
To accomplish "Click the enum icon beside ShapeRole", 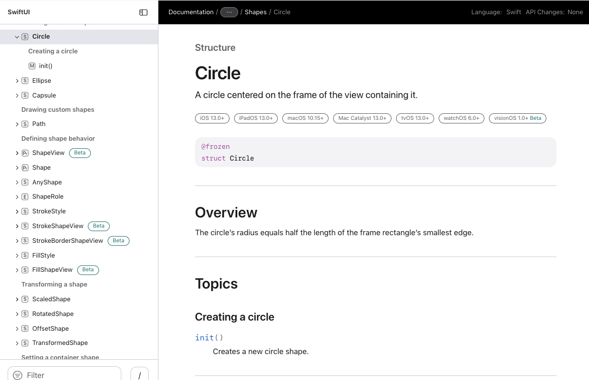I will [25, 197].
